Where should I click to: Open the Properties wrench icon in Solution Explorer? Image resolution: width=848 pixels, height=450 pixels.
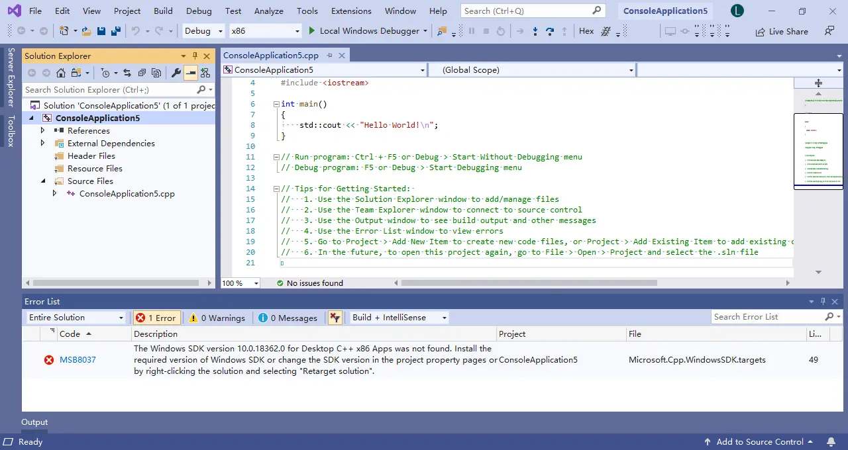[x=177, y=73]
